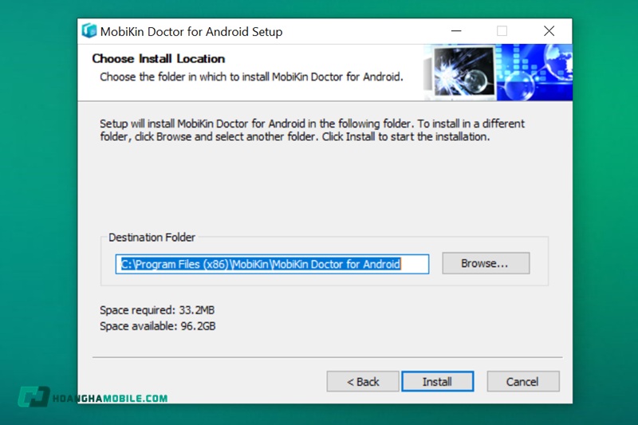This screenshot has height=425, width=638.
Task: Click the 'Setup will install MobiKin Doctor' paragraph
Action: click(312, 130)
